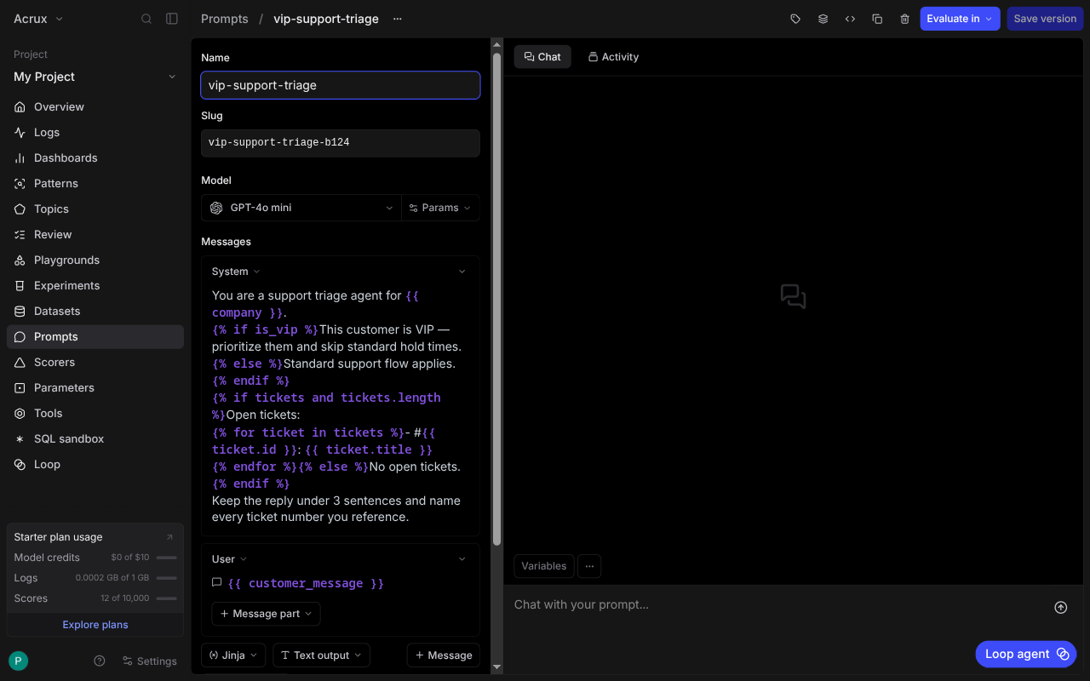1090x681 pixels.
Task: Open the versions stack icon
Action: pos(823,19)
